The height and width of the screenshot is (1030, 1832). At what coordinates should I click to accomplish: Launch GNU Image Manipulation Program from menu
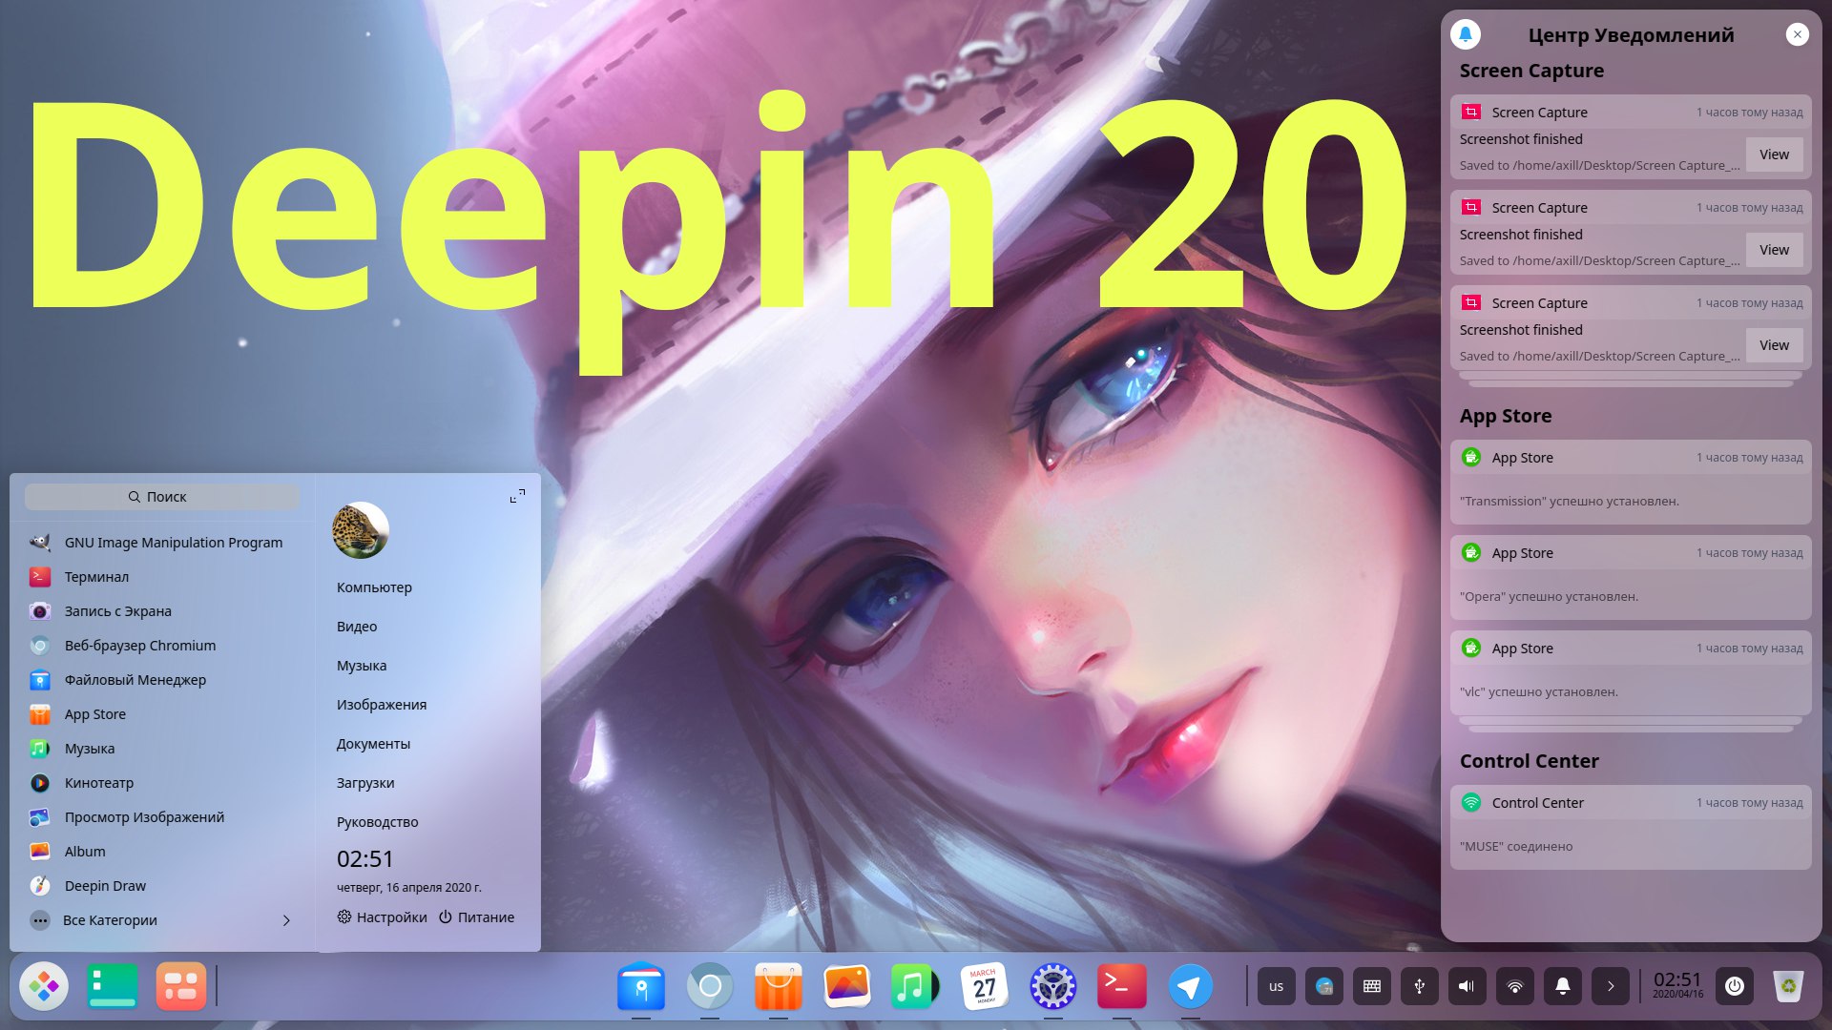pos(162,543)
